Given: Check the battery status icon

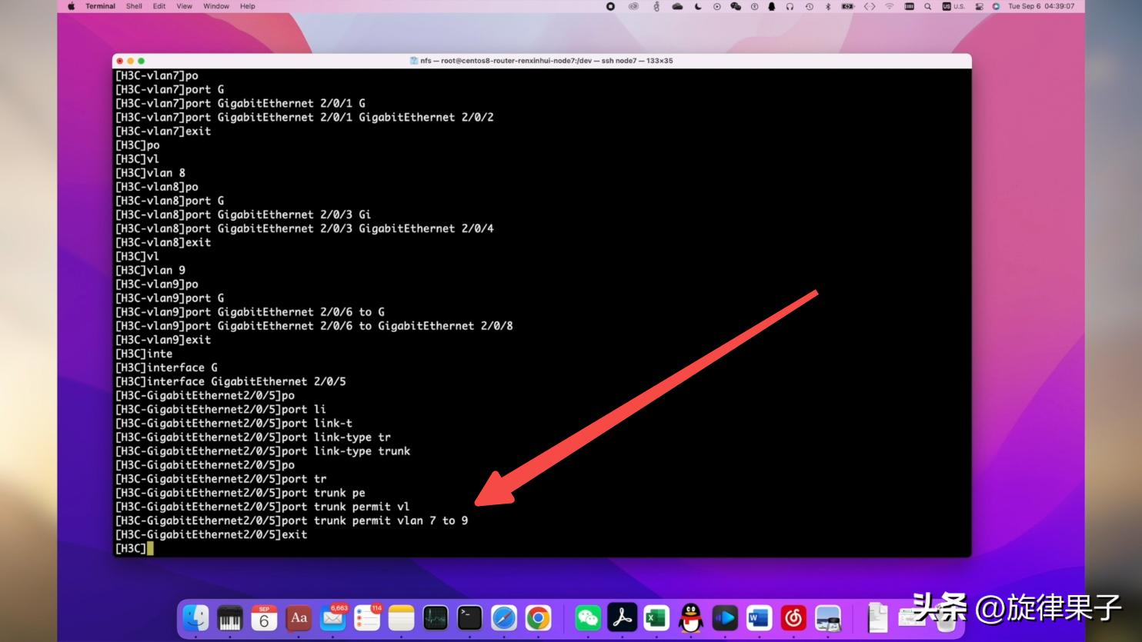Looking at the screenshot, I should [848, 6].
